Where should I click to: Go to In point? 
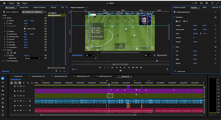112,68
